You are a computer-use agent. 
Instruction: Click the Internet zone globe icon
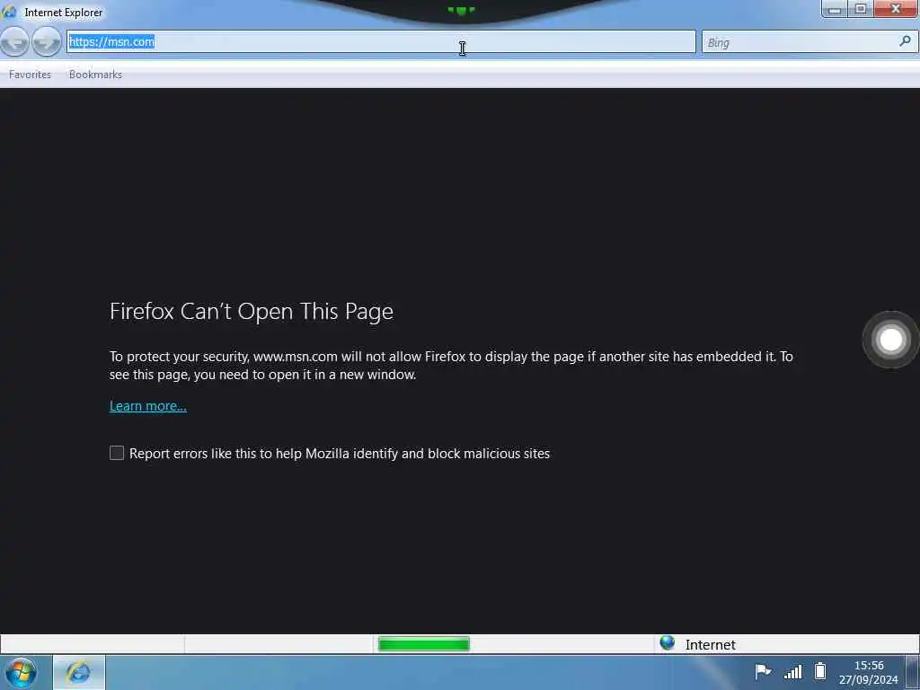(x=668, y=643)
